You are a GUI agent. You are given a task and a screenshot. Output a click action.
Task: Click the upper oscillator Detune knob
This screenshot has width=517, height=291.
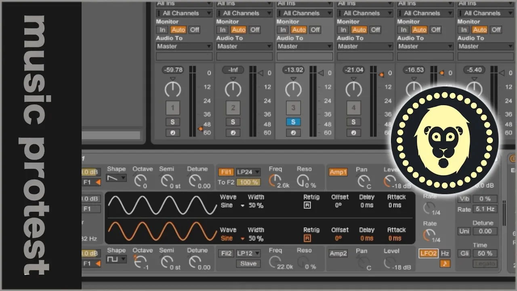(x=195, y=180)
